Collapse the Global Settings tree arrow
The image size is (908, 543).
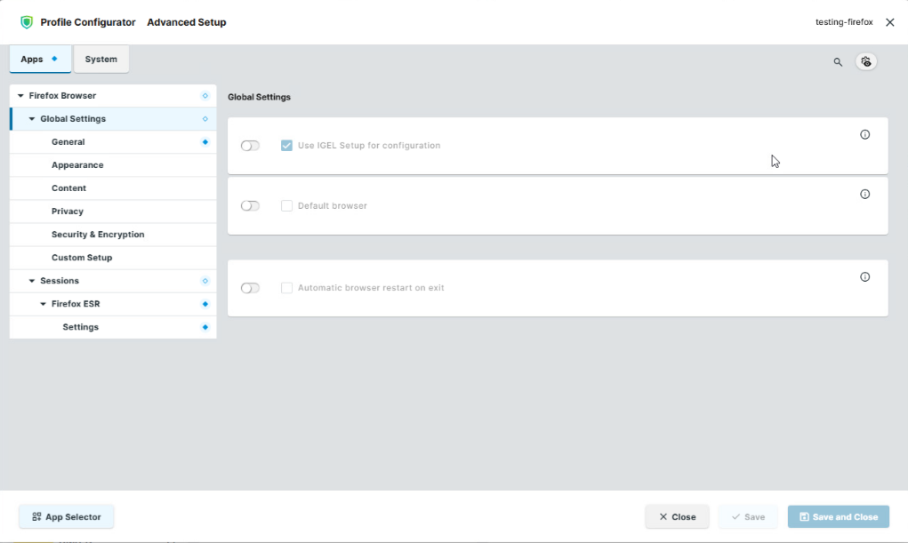pos(32,119)
